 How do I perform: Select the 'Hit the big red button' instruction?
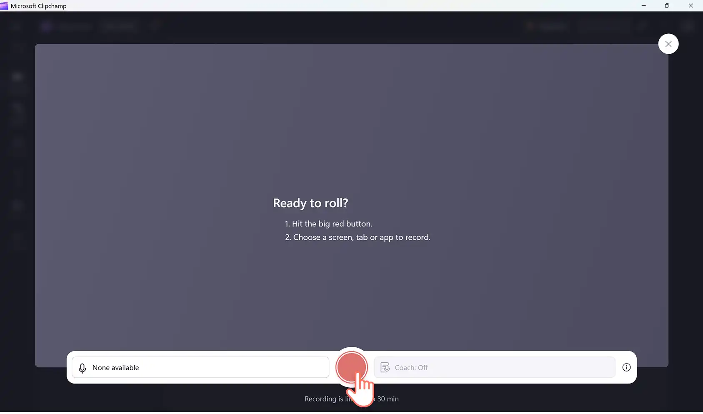click(328, 224)
